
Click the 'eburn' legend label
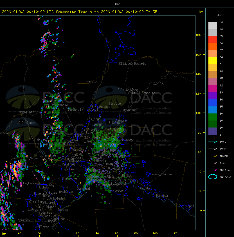click(x=224, y=156)
